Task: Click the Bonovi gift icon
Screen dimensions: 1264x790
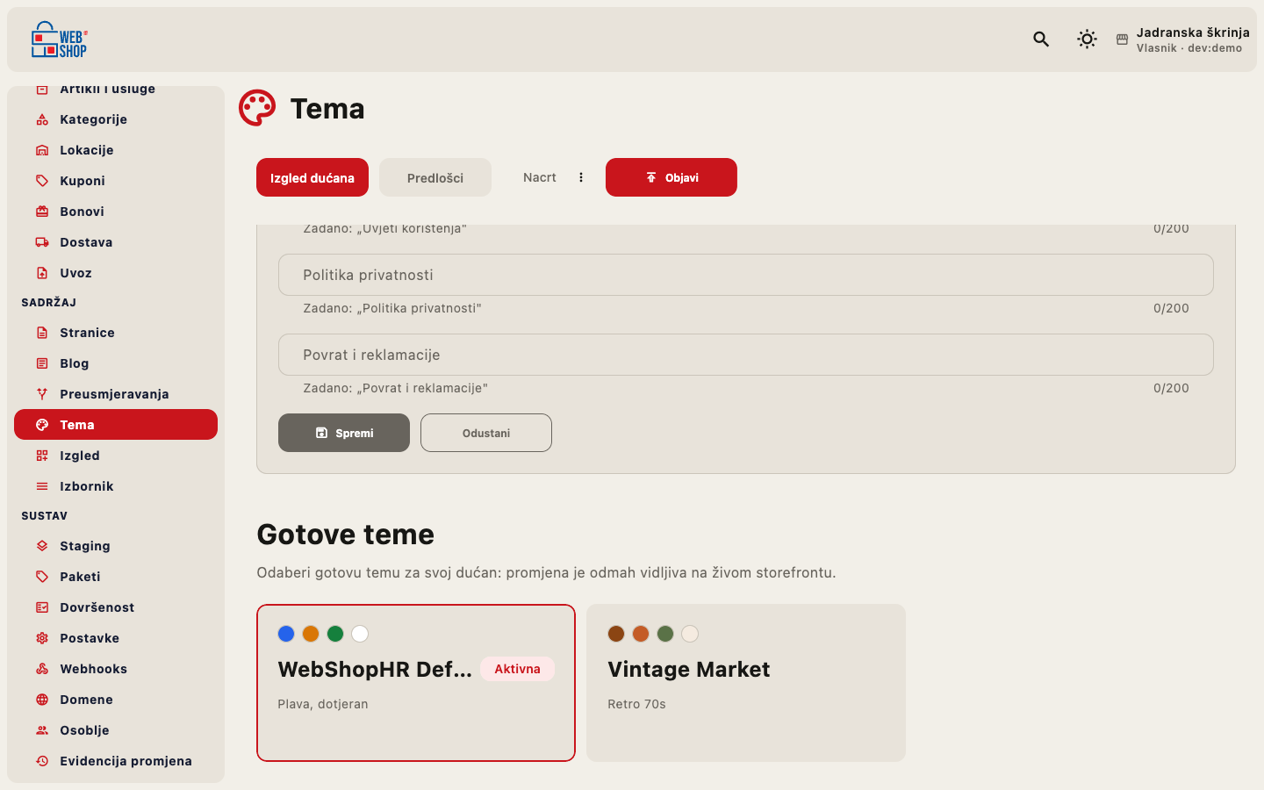Action: (x=42, y=212)
